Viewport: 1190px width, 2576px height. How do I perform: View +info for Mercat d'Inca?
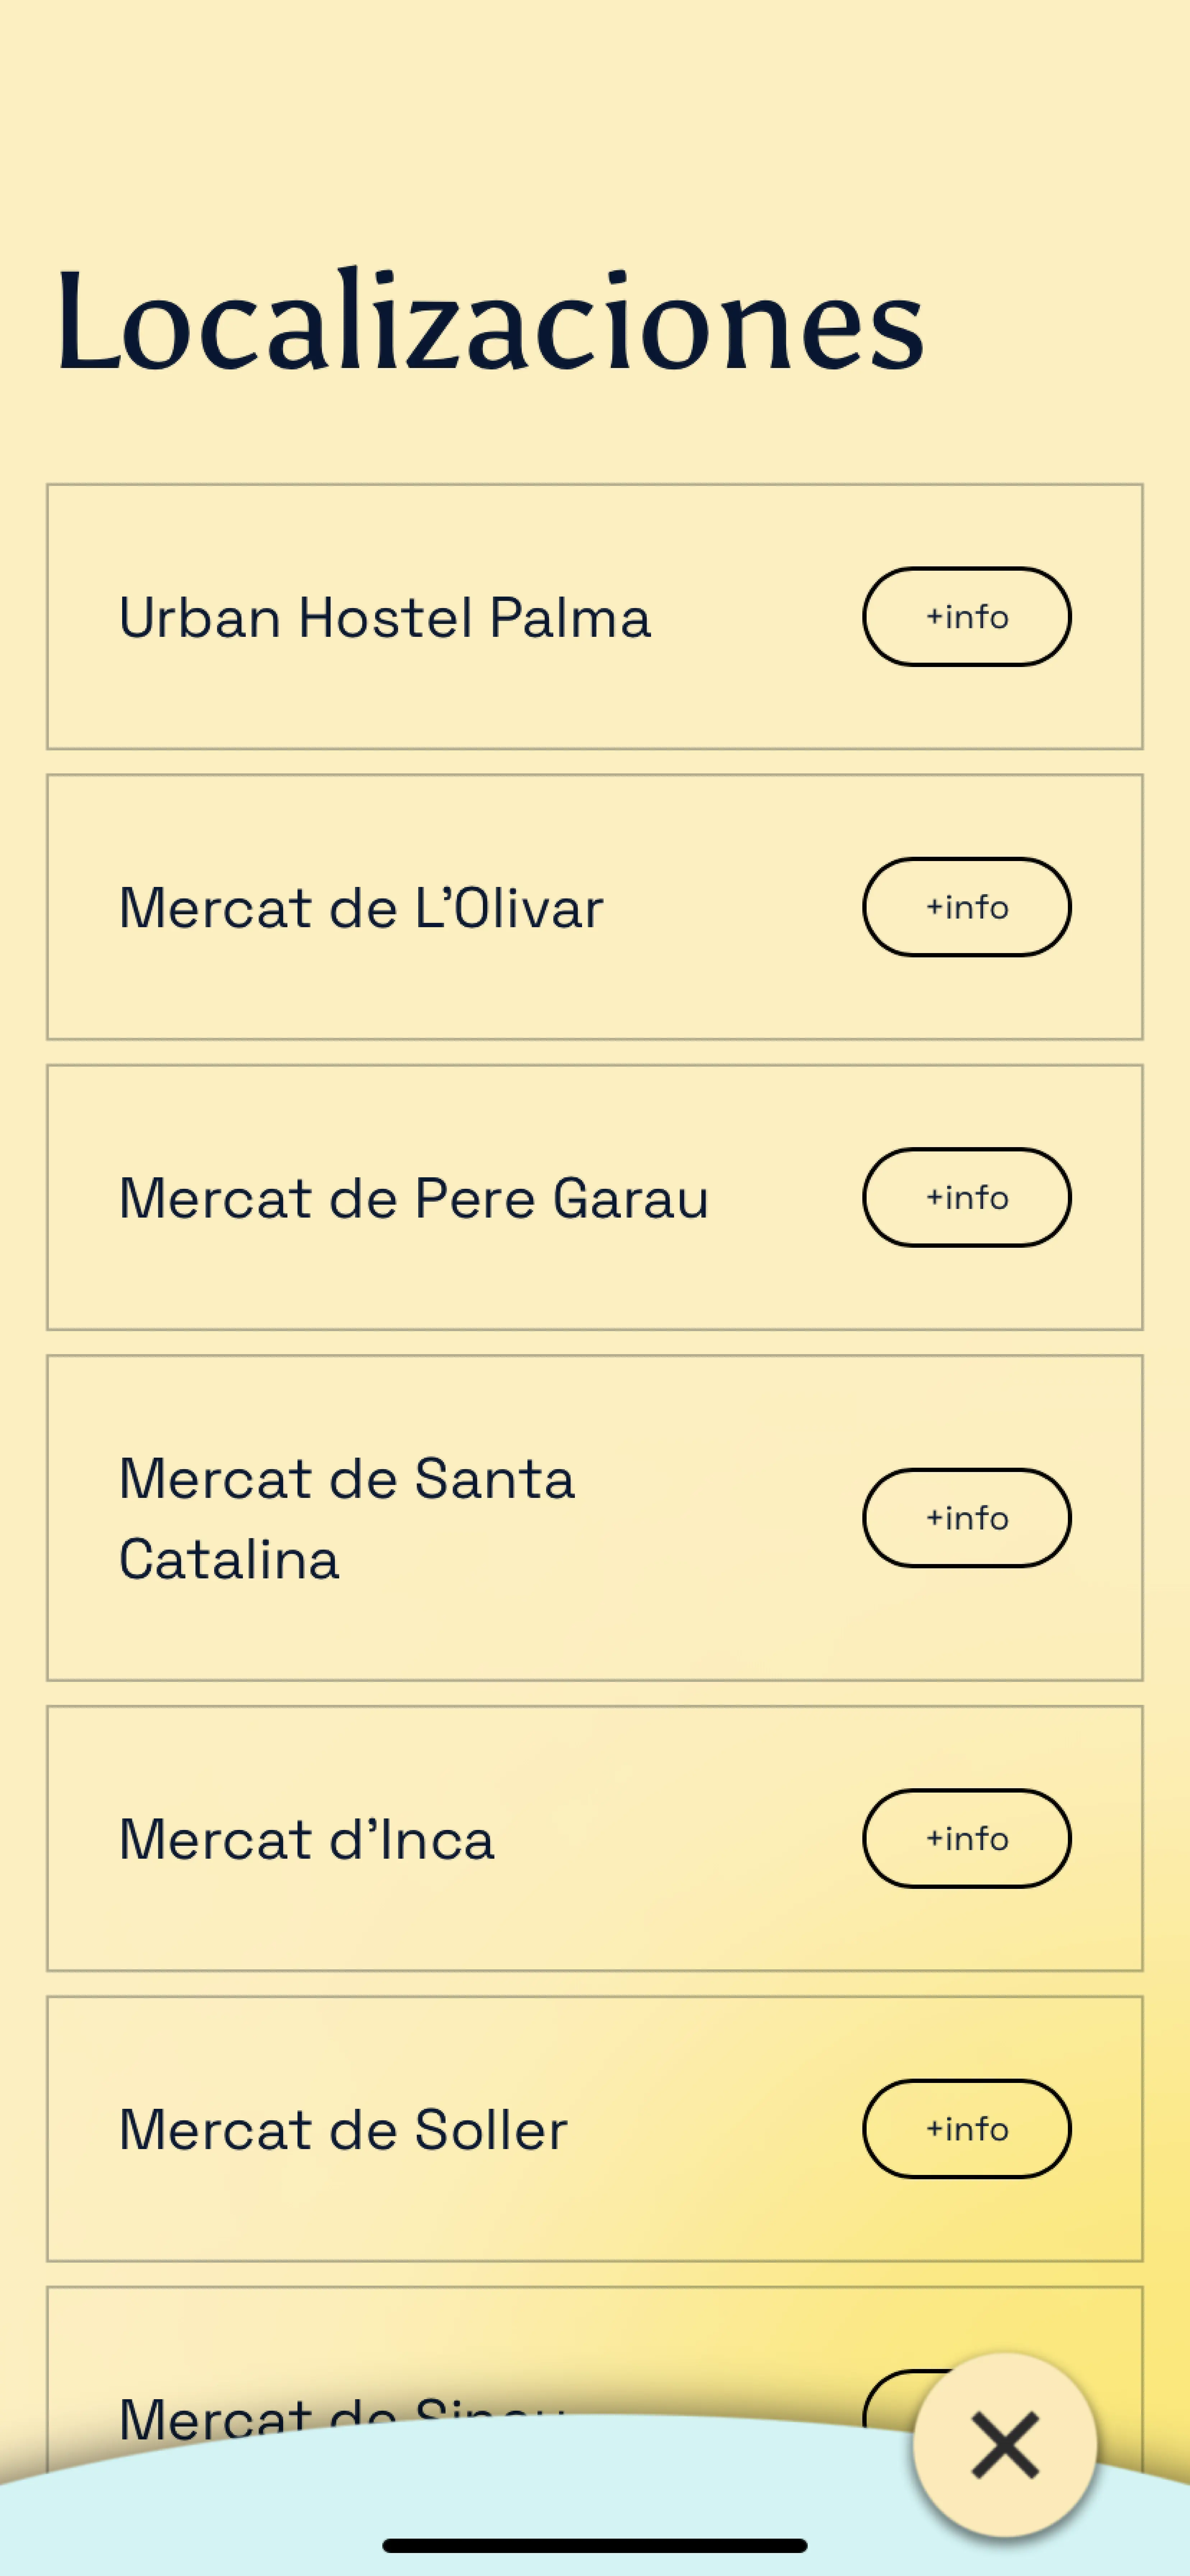coord(966,1838)
